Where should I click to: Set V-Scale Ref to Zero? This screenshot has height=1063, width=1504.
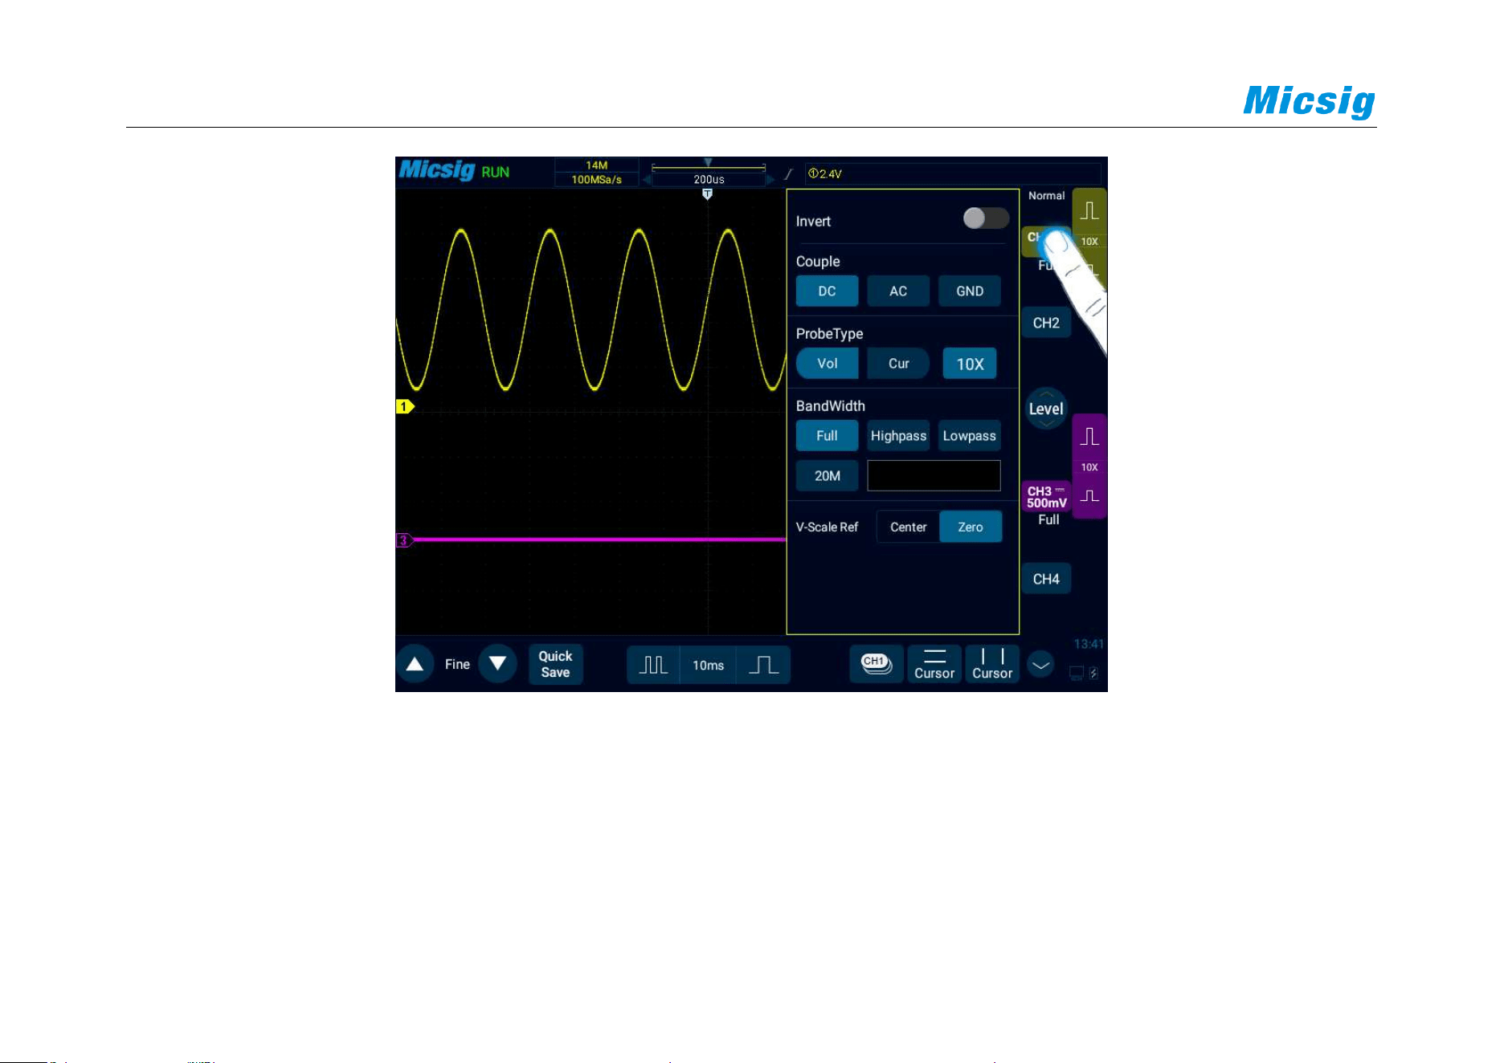[x=971, y=527]
